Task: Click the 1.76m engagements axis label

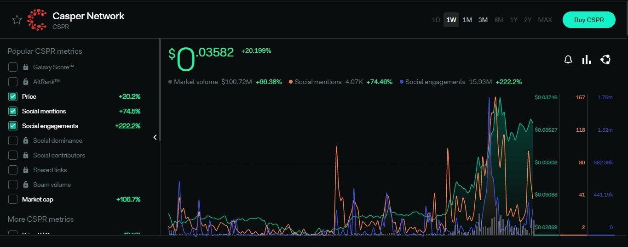Action: (605, 97)
